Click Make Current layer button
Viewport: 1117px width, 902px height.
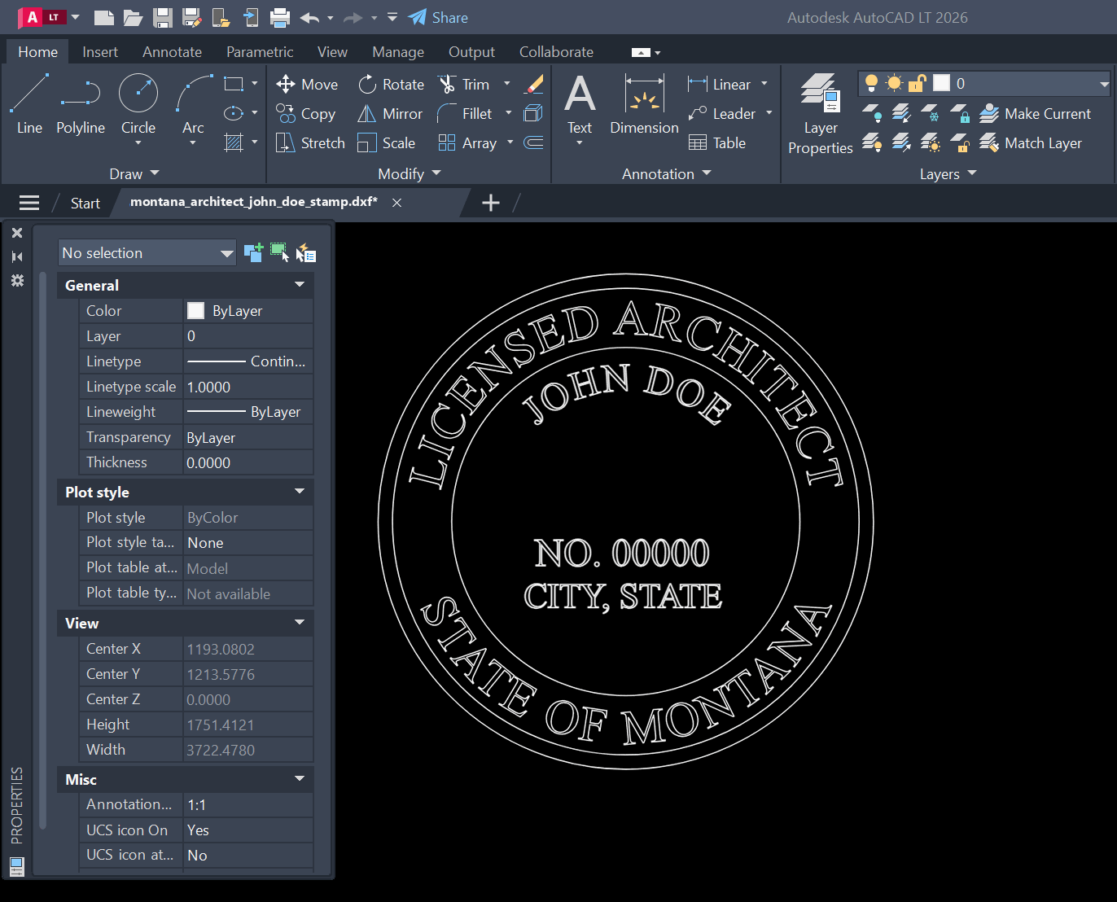1035,113
